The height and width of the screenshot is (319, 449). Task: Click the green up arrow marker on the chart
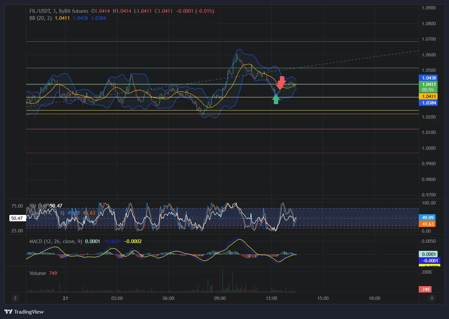(276, 99)
